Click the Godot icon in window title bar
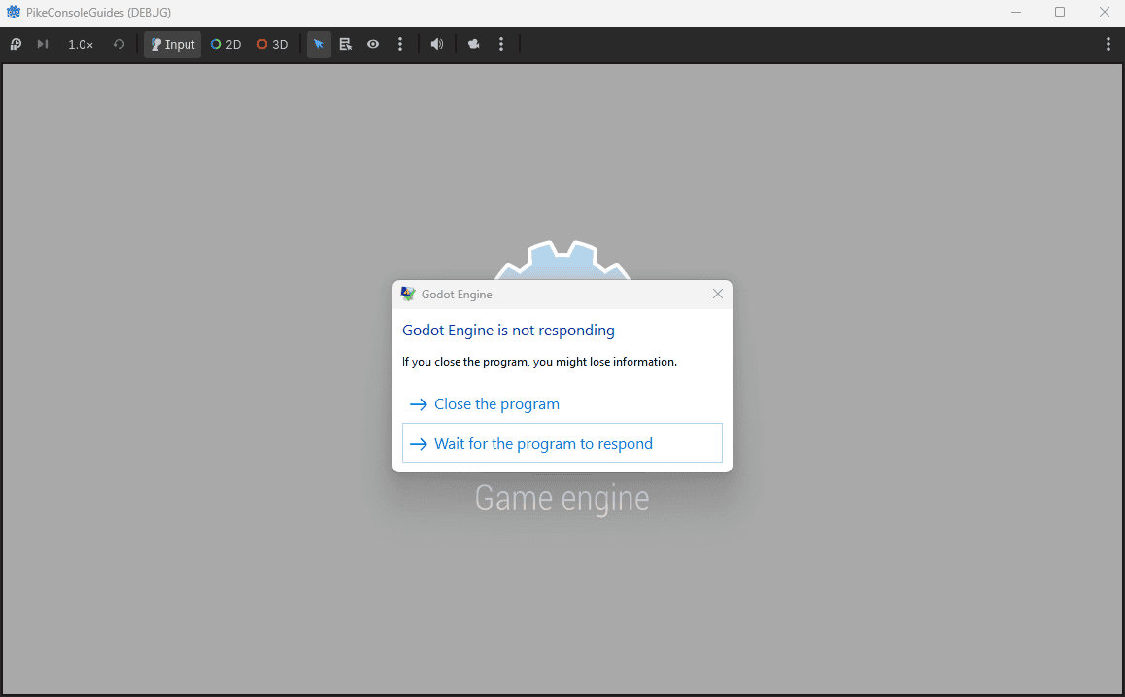 pos(14,13)
